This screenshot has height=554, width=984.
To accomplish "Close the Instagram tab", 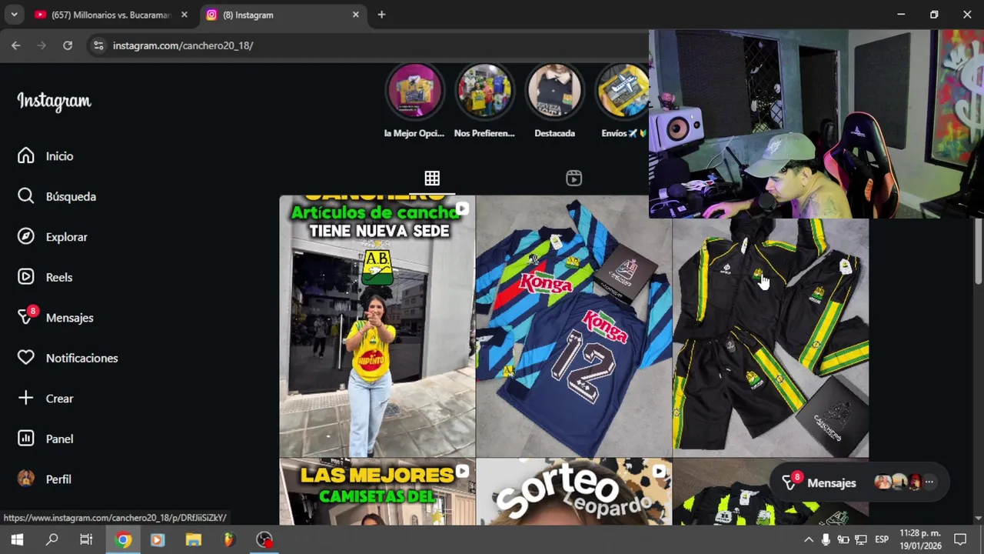I will (355, 15).
